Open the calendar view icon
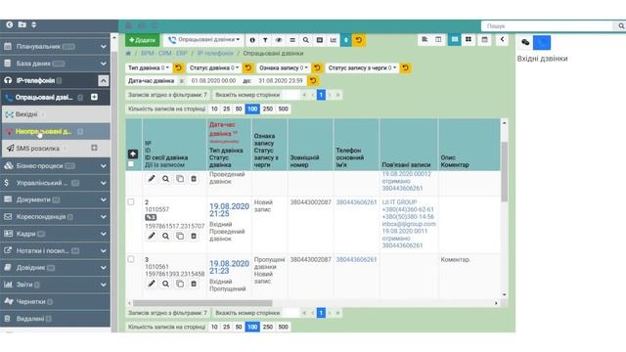Image resolution: width=626 pixels, height=352 pixels. coord(484,39)
